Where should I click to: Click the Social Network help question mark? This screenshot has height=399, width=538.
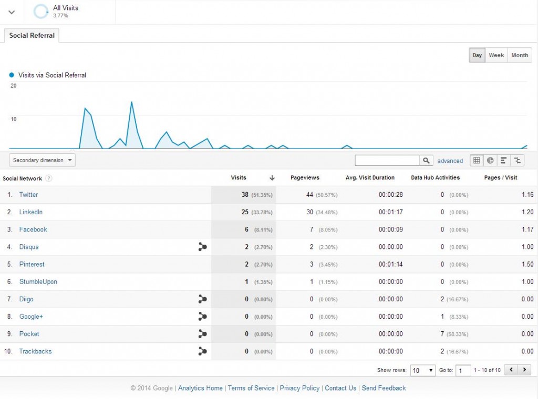pyautogui.click(x=49, y=178)
